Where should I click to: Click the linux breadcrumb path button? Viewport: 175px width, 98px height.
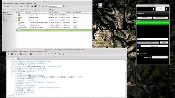[46, 10]
